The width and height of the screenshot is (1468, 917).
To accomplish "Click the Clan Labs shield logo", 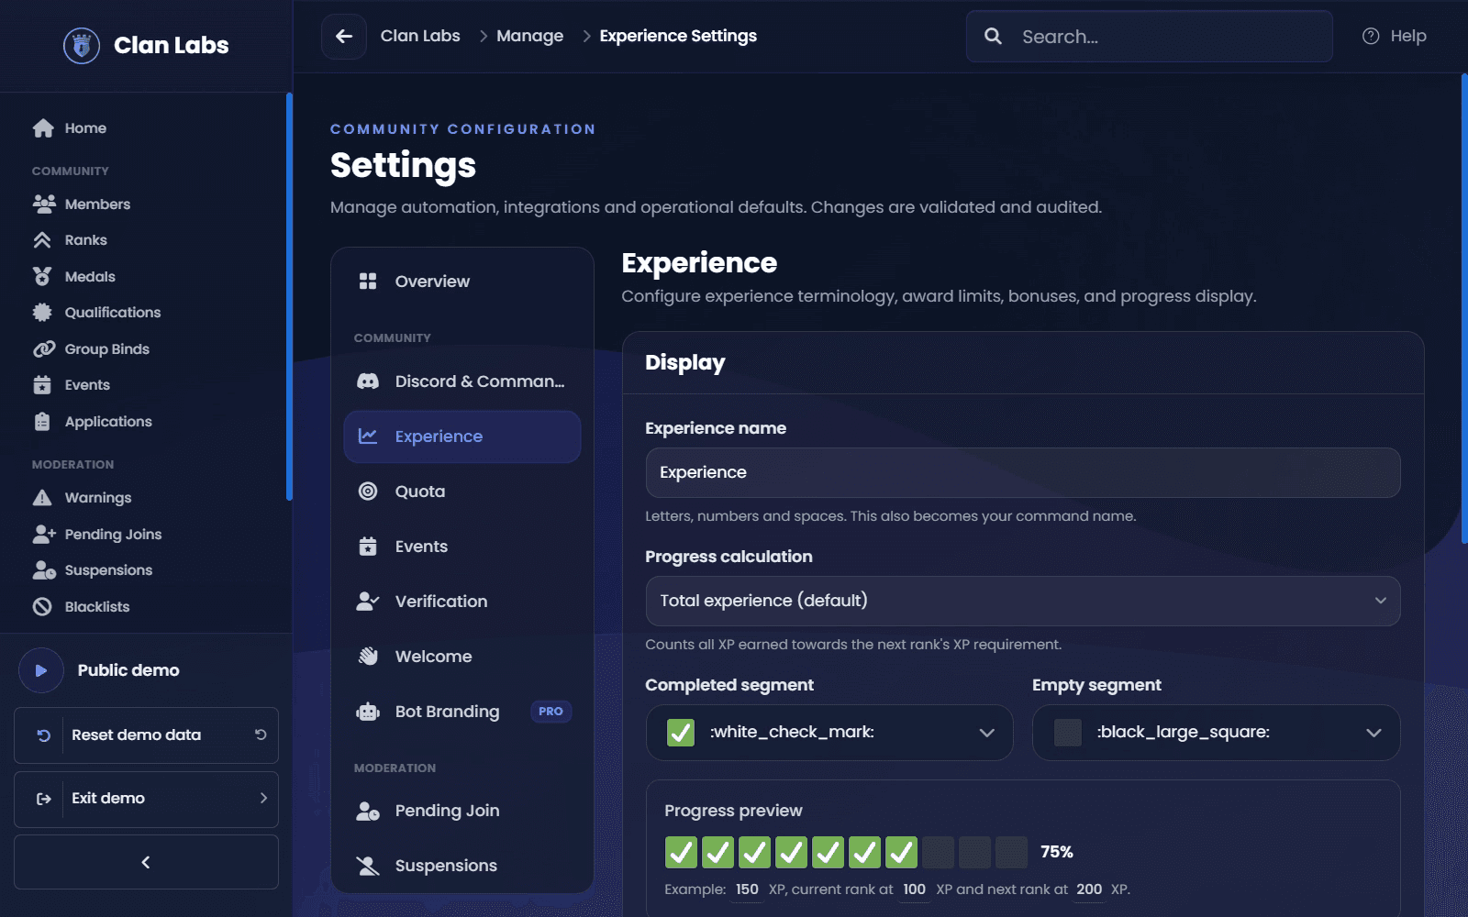I will 82,45.
